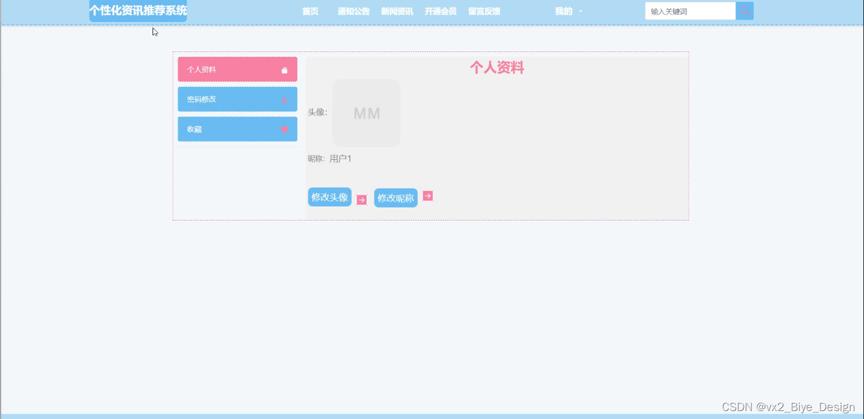Viewport: 864px width, 419px height.
Task: Click the 修改头像 button
Action: pyautogui.click(x=330, y=197)
